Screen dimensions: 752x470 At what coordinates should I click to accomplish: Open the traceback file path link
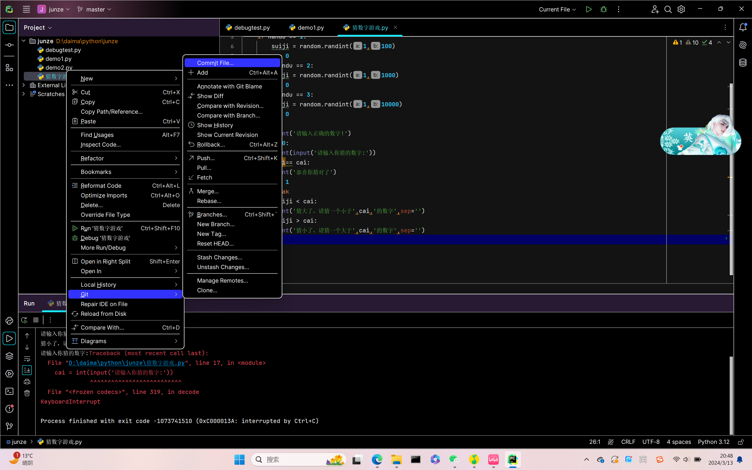(127, 363)
